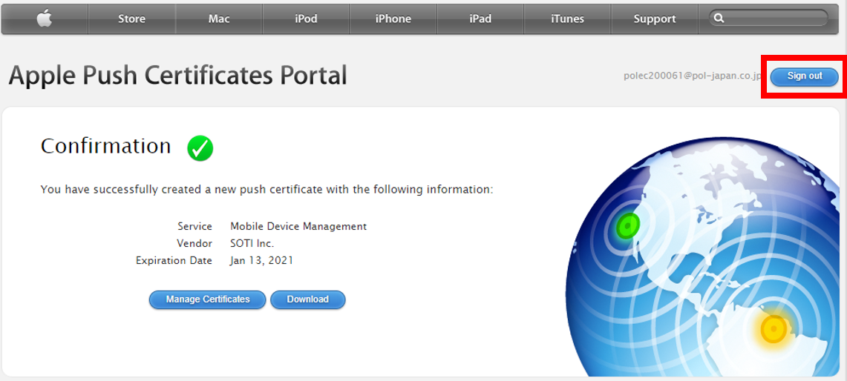Open the Store menu item
The height and width of the screenshot is (381, 847).
pos(132,19)
